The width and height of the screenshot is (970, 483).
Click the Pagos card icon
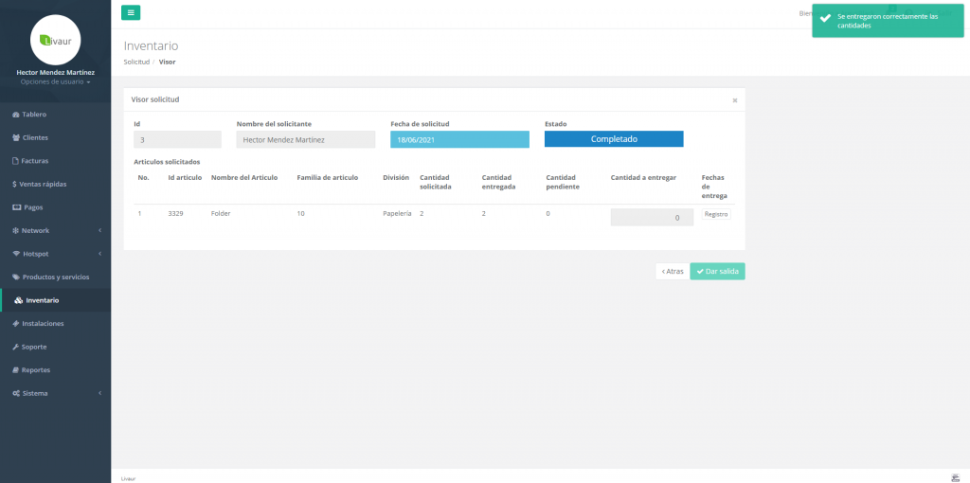coord(15,207)
